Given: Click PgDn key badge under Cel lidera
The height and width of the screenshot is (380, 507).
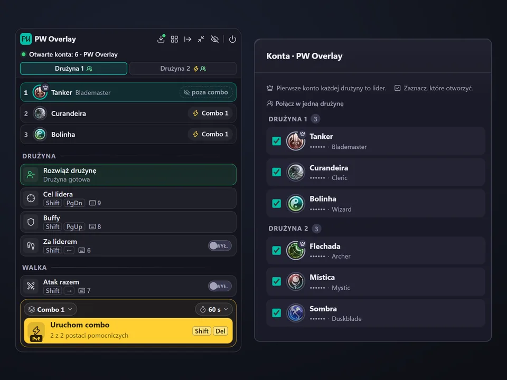Looking at the screenshot, I should (x=74, y=203).
